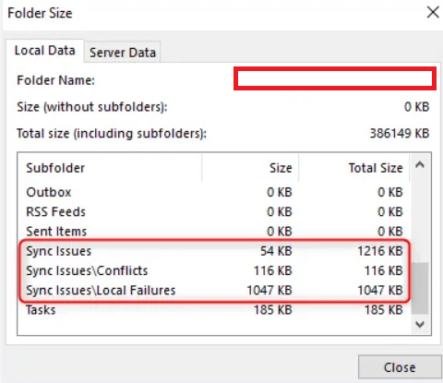Click the Size column header
Screen dimensions: 443x383
click(x=250, y=168)
